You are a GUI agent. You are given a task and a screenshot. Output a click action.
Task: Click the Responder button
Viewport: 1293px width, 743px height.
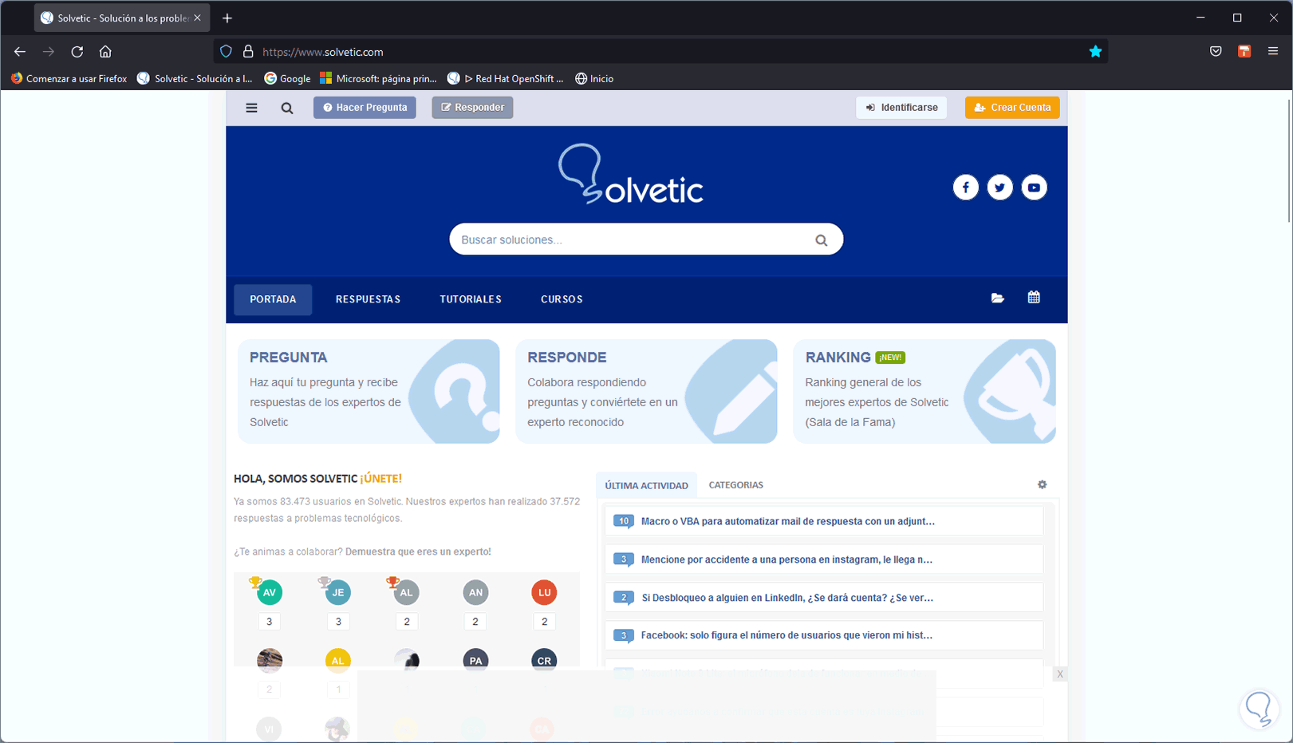(472, 108)
